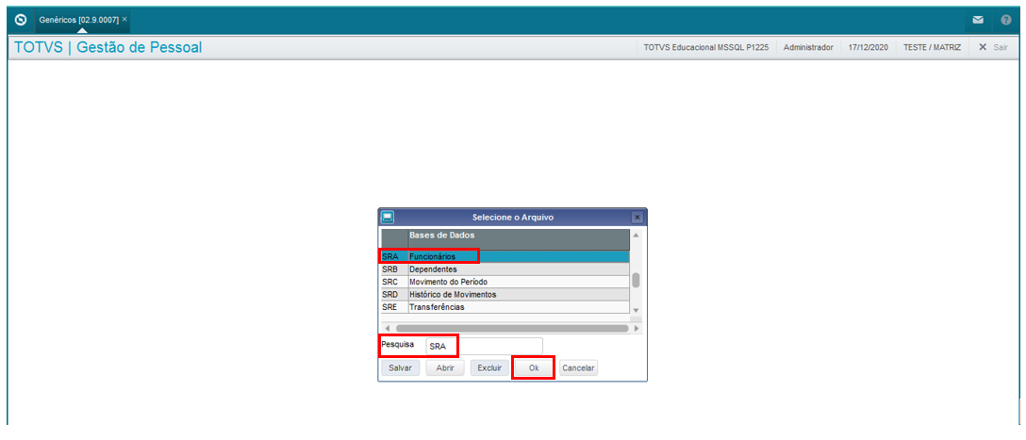Open the help question mark icon

coord(1005,21)
